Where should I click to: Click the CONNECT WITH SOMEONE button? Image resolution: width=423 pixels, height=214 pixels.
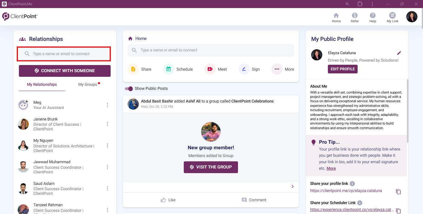tap(65, 71)
